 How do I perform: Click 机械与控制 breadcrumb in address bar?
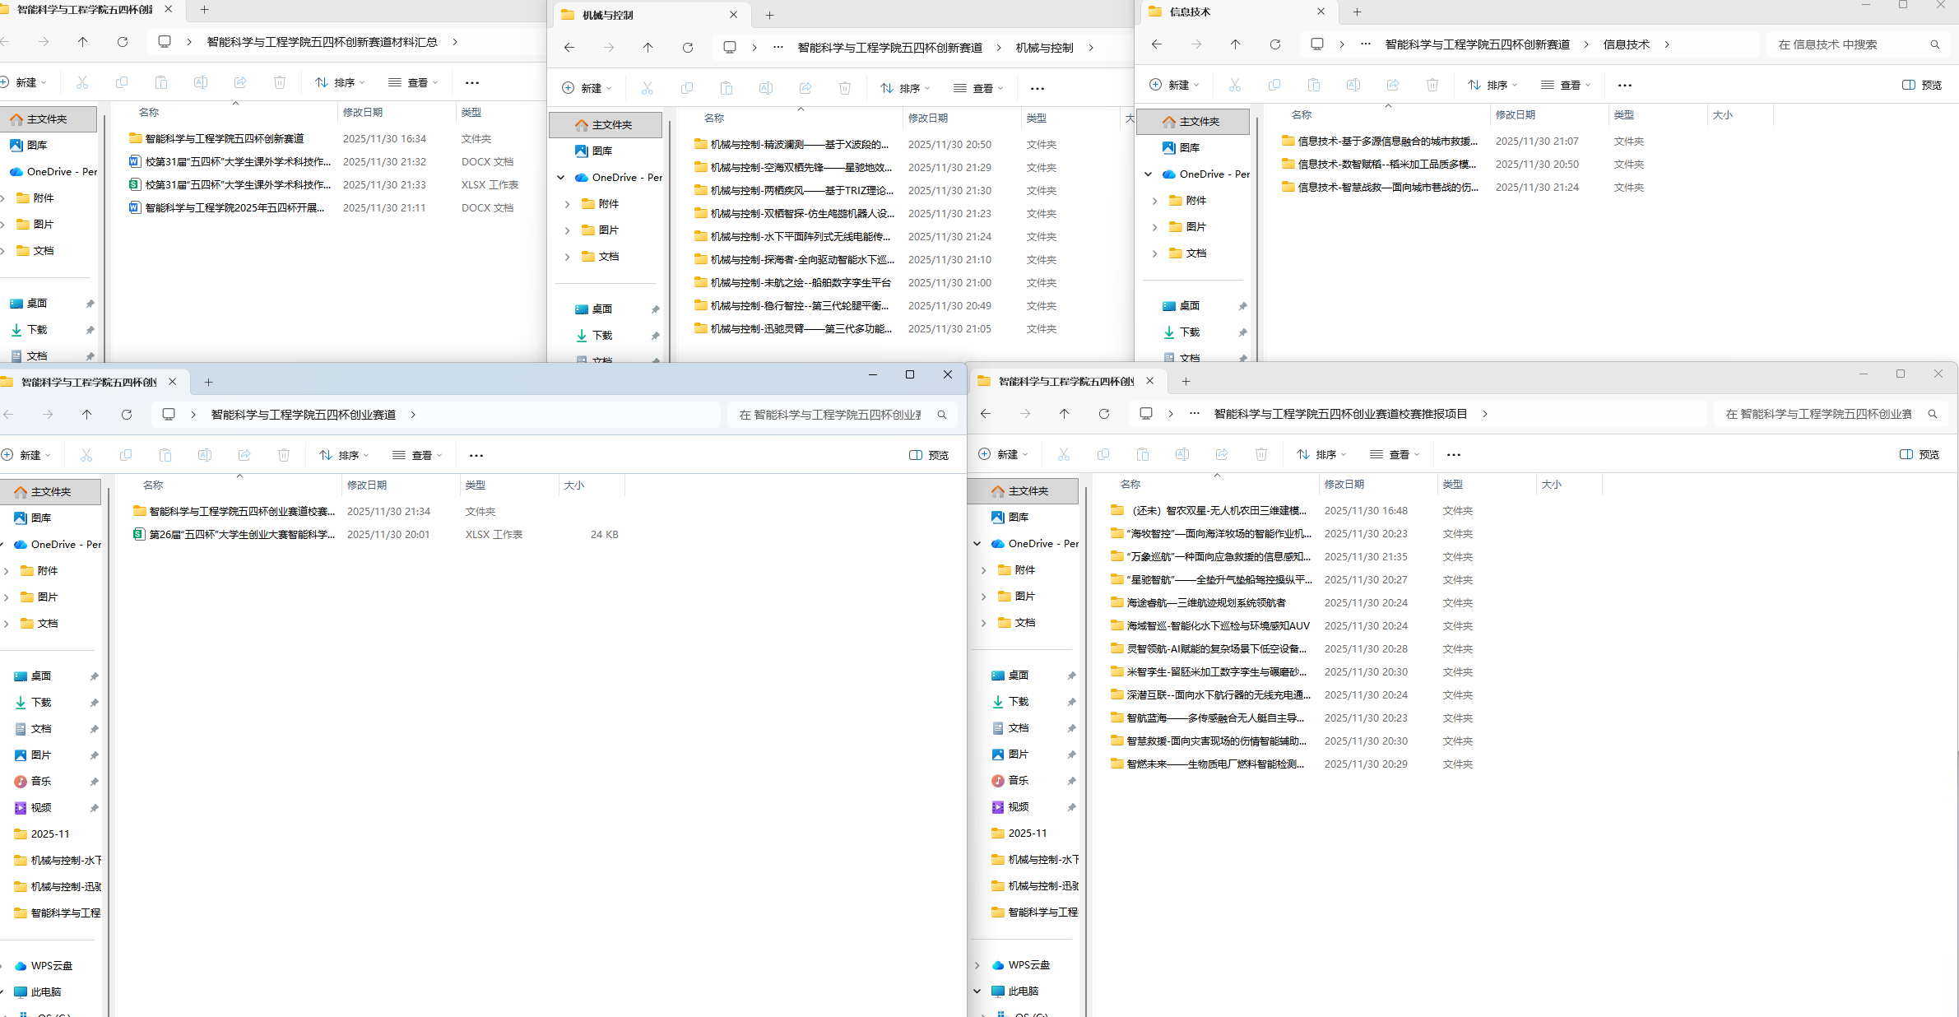click(x=1044, y=48)
